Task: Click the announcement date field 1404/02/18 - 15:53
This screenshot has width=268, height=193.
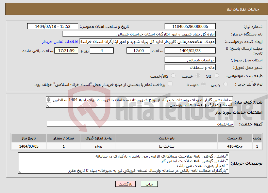Action: coord(53,26)
